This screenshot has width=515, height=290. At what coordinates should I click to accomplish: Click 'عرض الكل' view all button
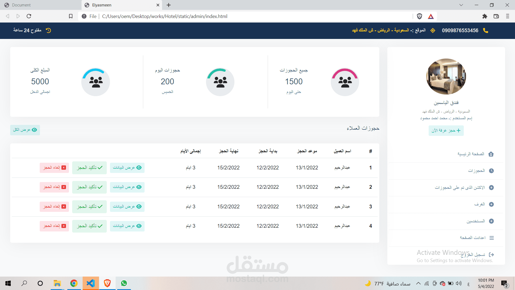[x=25, y=130]
